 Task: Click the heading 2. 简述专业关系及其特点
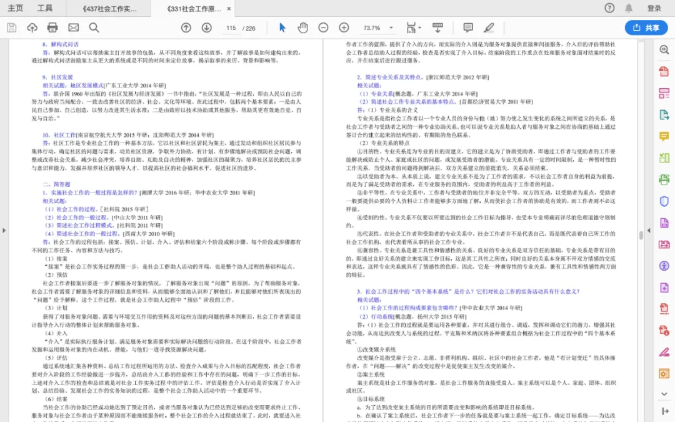click(x=390, y=78)
